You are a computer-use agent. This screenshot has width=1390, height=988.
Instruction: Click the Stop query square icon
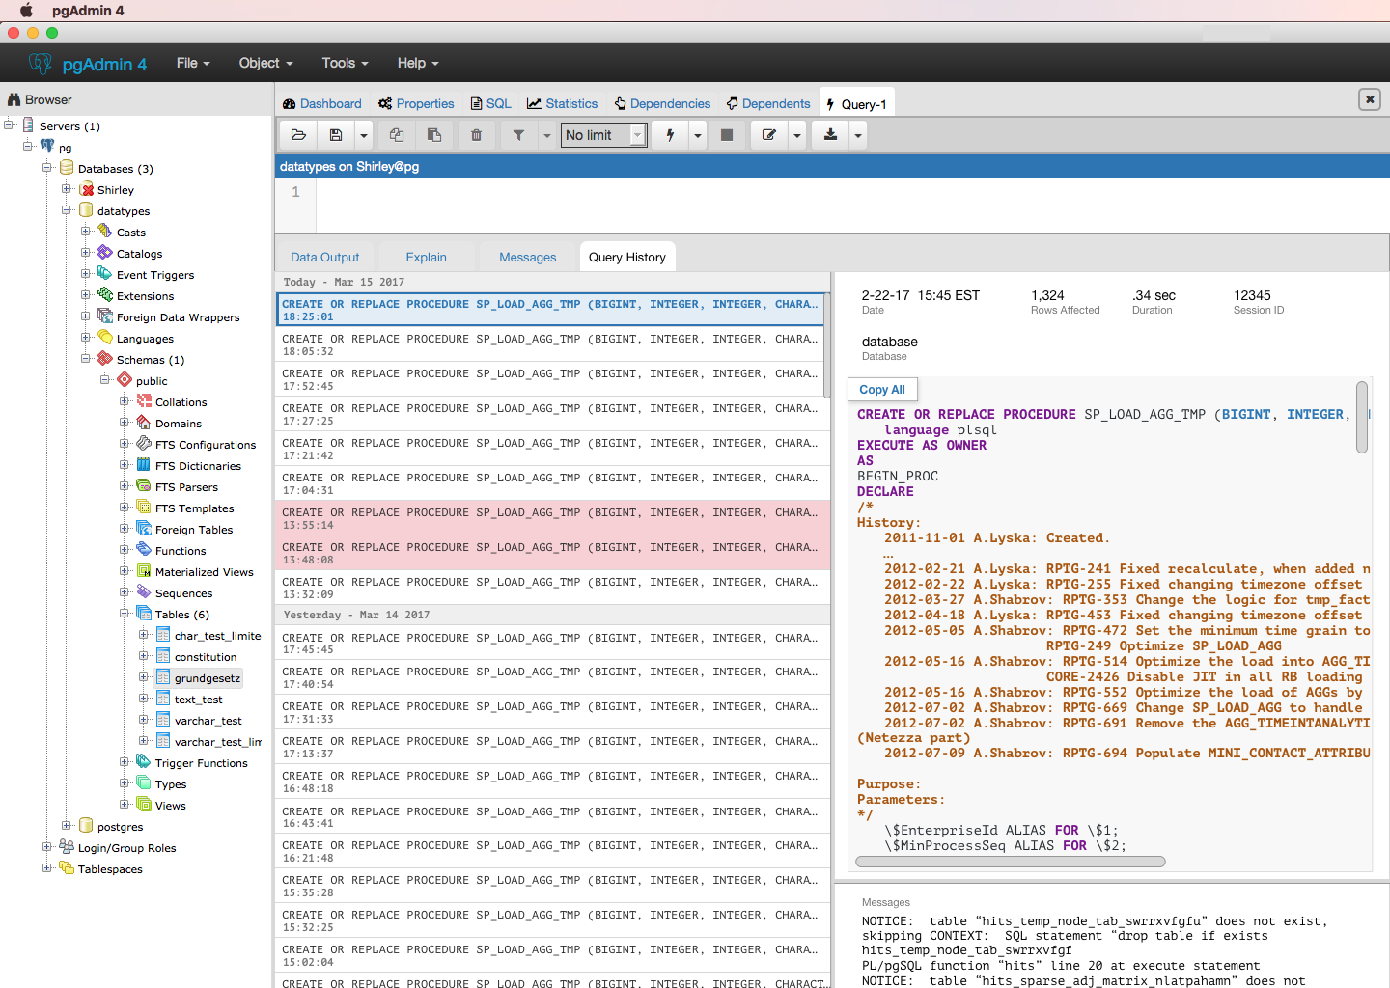point(727,135)
